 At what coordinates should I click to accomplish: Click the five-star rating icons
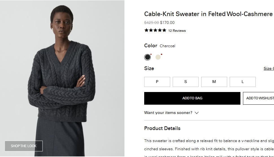tap(155, 30)
